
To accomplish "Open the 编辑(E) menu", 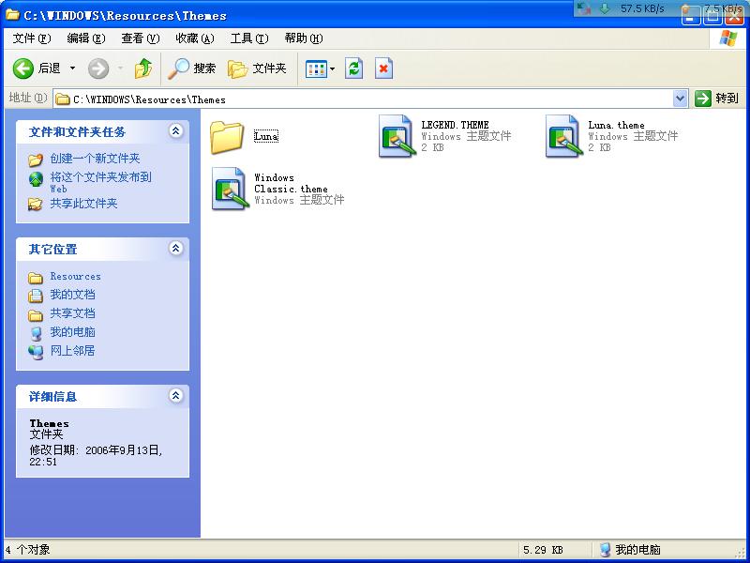I will 86,38.
